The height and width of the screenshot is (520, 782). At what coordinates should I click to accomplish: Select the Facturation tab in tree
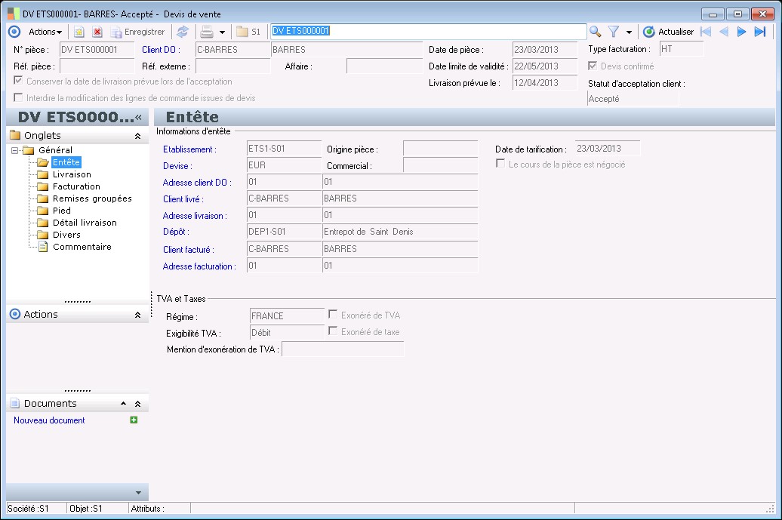76,186
